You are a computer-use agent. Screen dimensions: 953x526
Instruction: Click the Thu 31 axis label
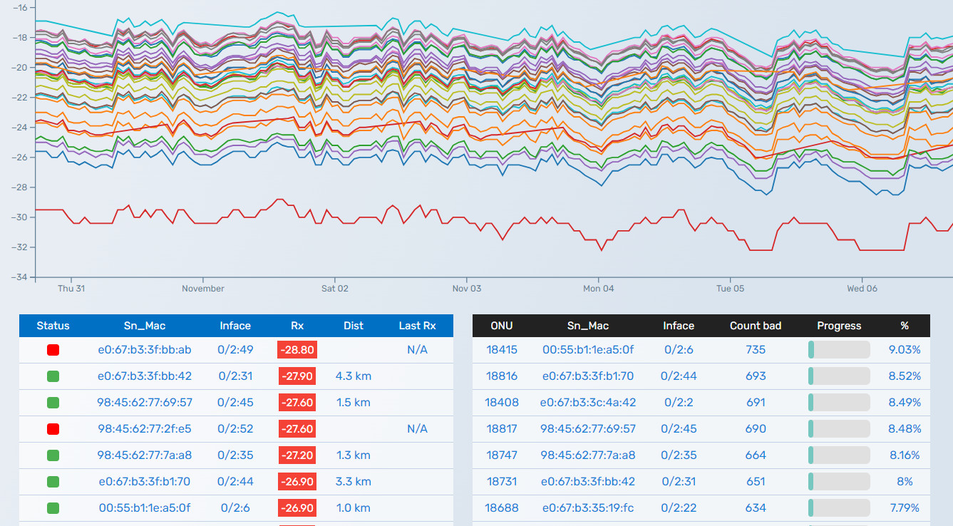(x=71, y=289)
